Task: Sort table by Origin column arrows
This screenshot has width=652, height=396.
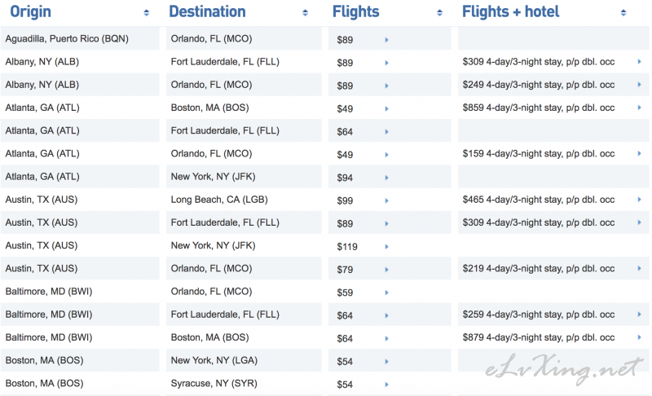Action: 147,13
